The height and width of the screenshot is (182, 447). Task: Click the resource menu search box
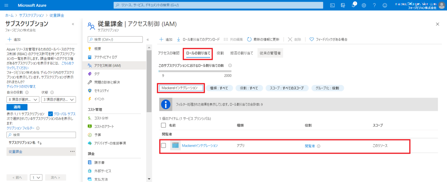(115, 39)
